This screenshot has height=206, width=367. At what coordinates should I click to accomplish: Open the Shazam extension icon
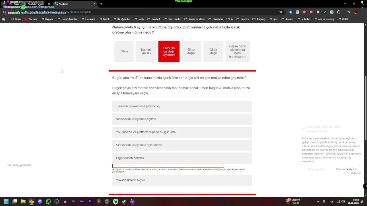290,12
